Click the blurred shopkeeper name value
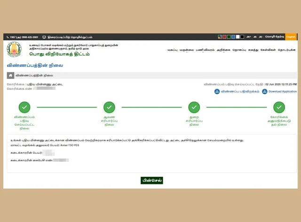The width and height of the screenshot is (301, 222). [48, 153]
